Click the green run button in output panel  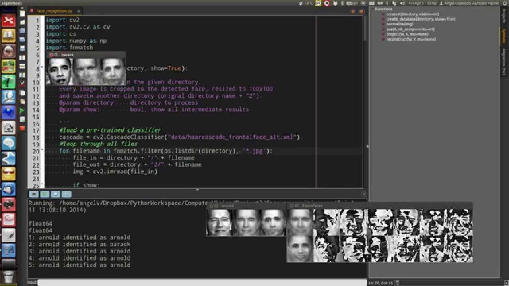[45, 194]
